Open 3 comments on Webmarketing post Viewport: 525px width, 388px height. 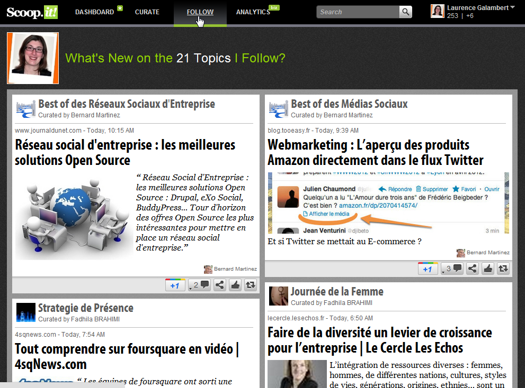452,269
